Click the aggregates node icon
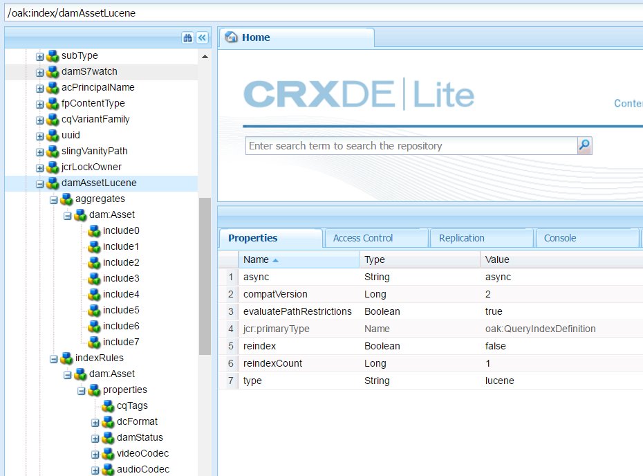Viewport: 643px width, 476px height. pyautogui.click(x=66, y=199)
